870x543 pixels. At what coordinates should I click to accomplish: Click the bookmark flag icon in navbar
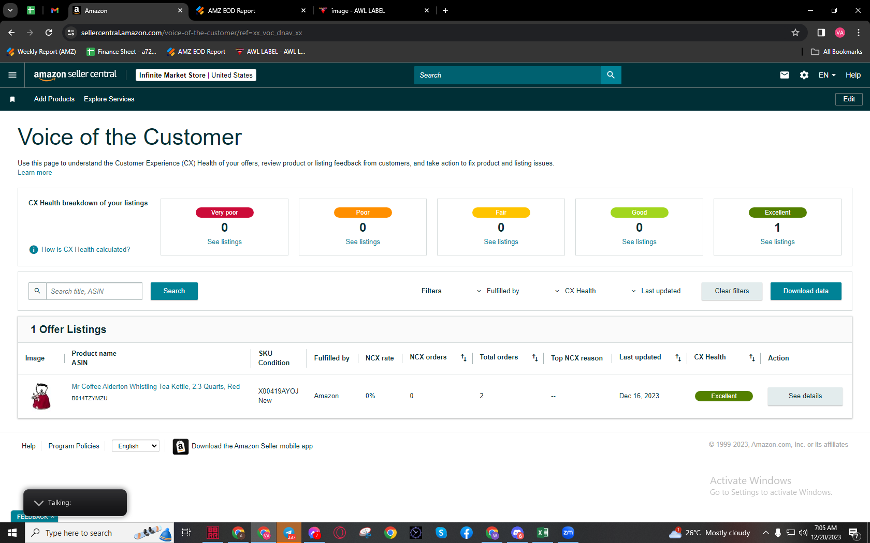(12, 99)
